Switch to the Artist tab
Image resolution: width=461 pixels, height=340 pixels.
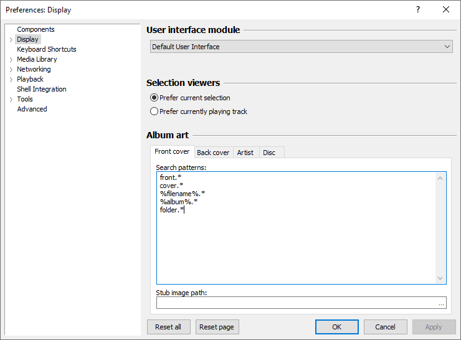click(245, 153)
